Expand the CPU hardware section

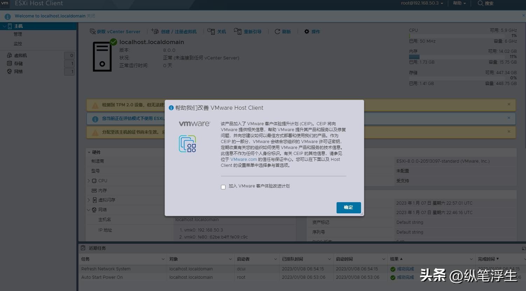point(89,180)
